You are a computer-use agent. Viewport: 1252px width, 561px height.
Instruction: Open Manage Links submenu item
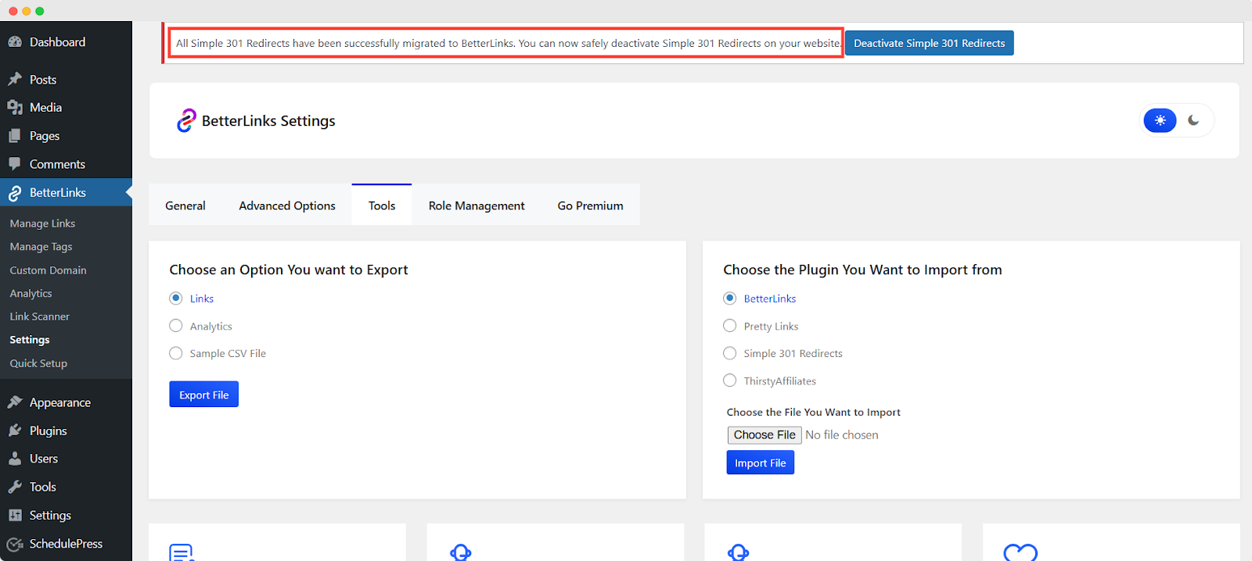click(x=43, y=223)
